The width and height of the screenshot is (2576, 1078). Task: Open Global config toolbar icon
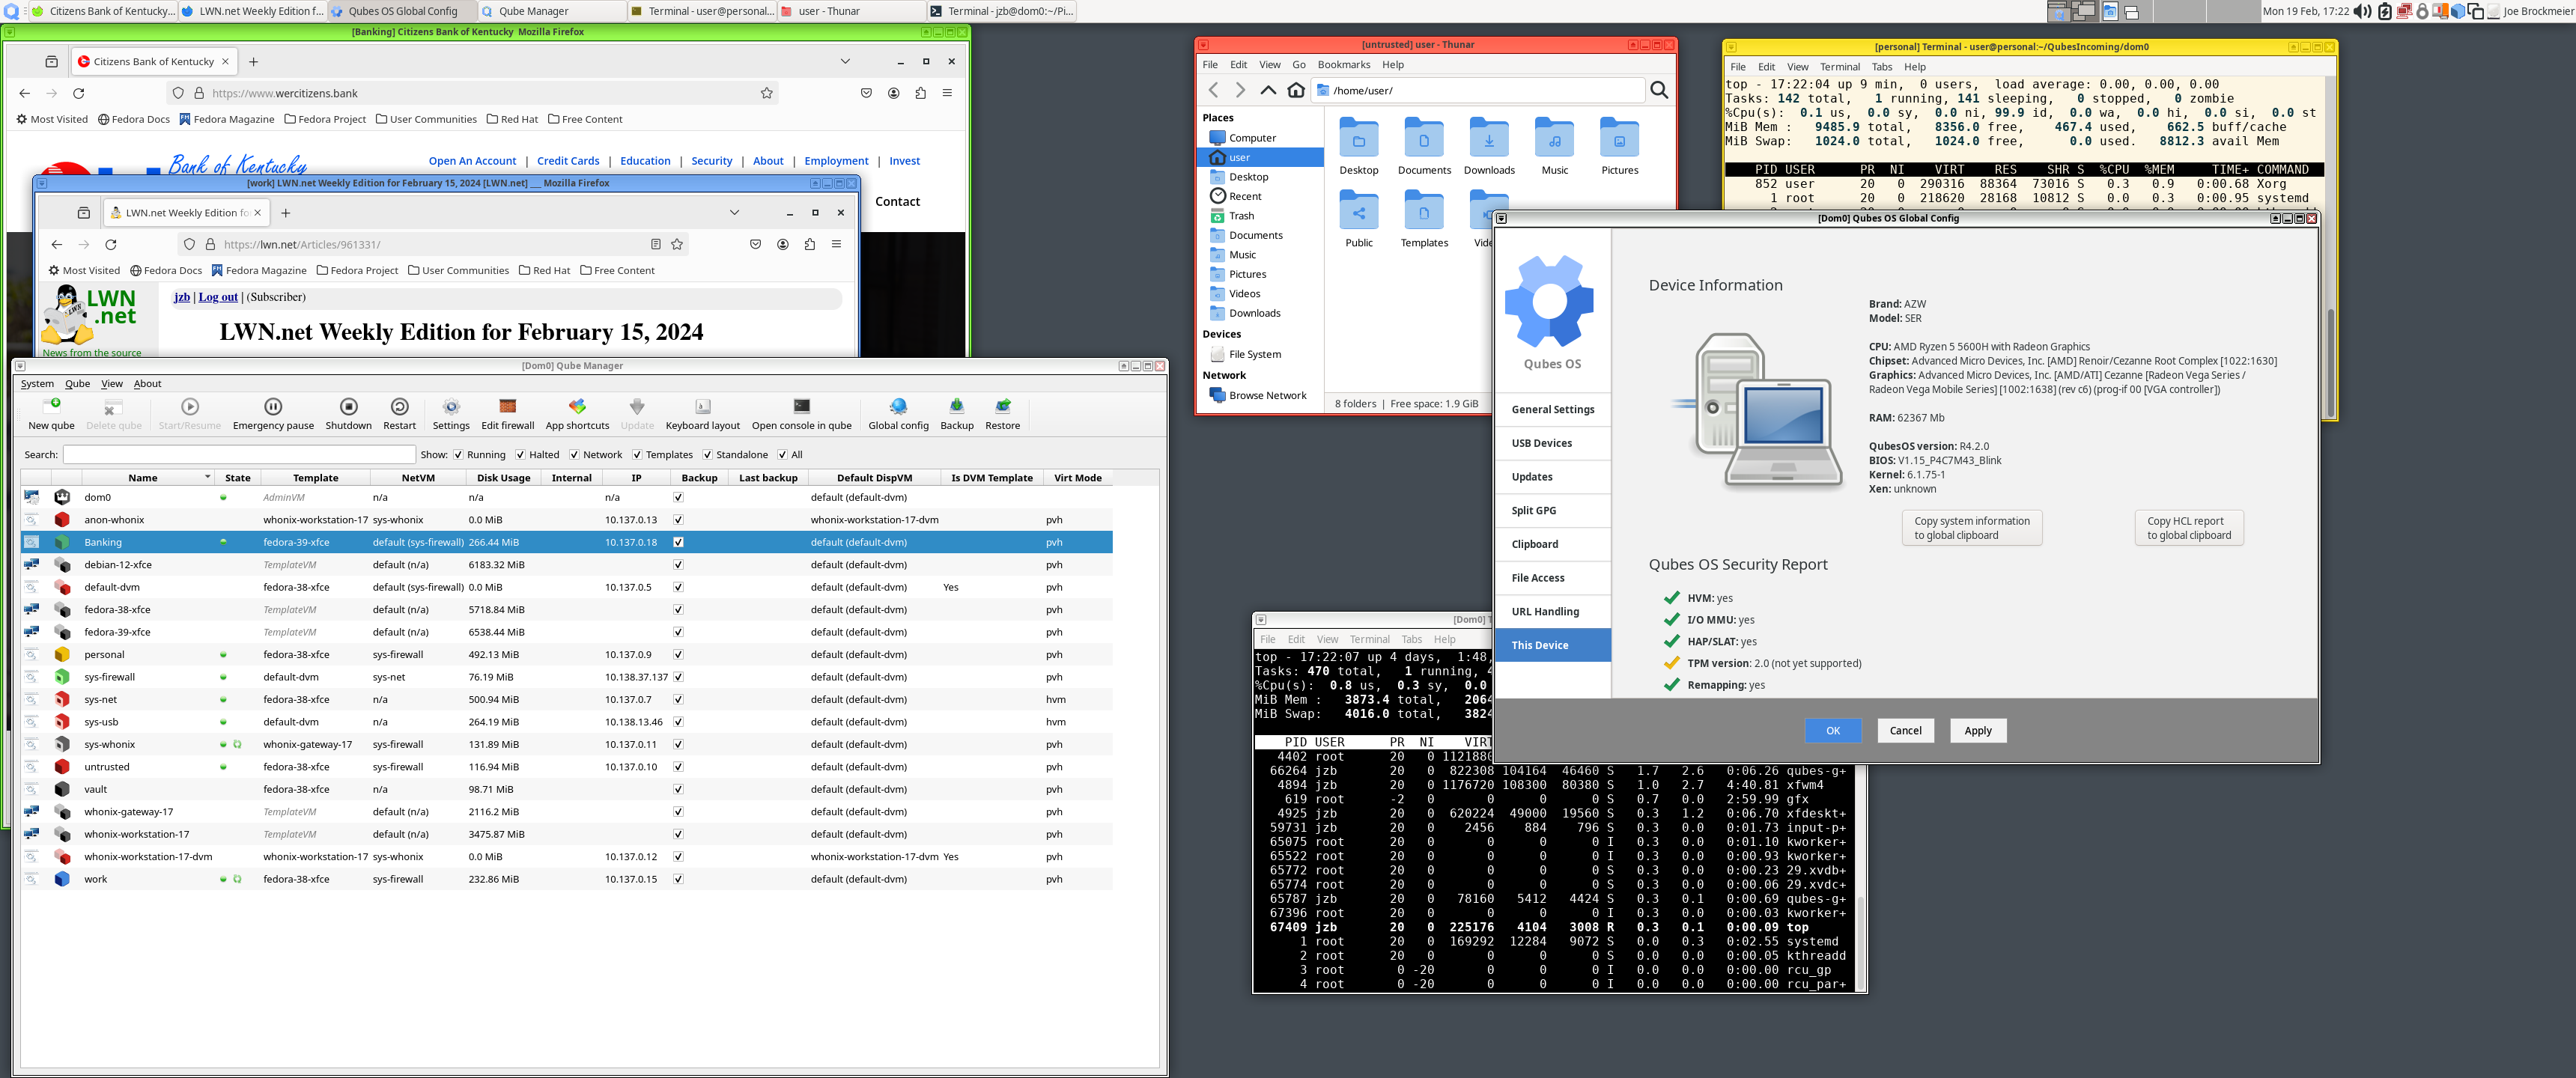[898, 406]
